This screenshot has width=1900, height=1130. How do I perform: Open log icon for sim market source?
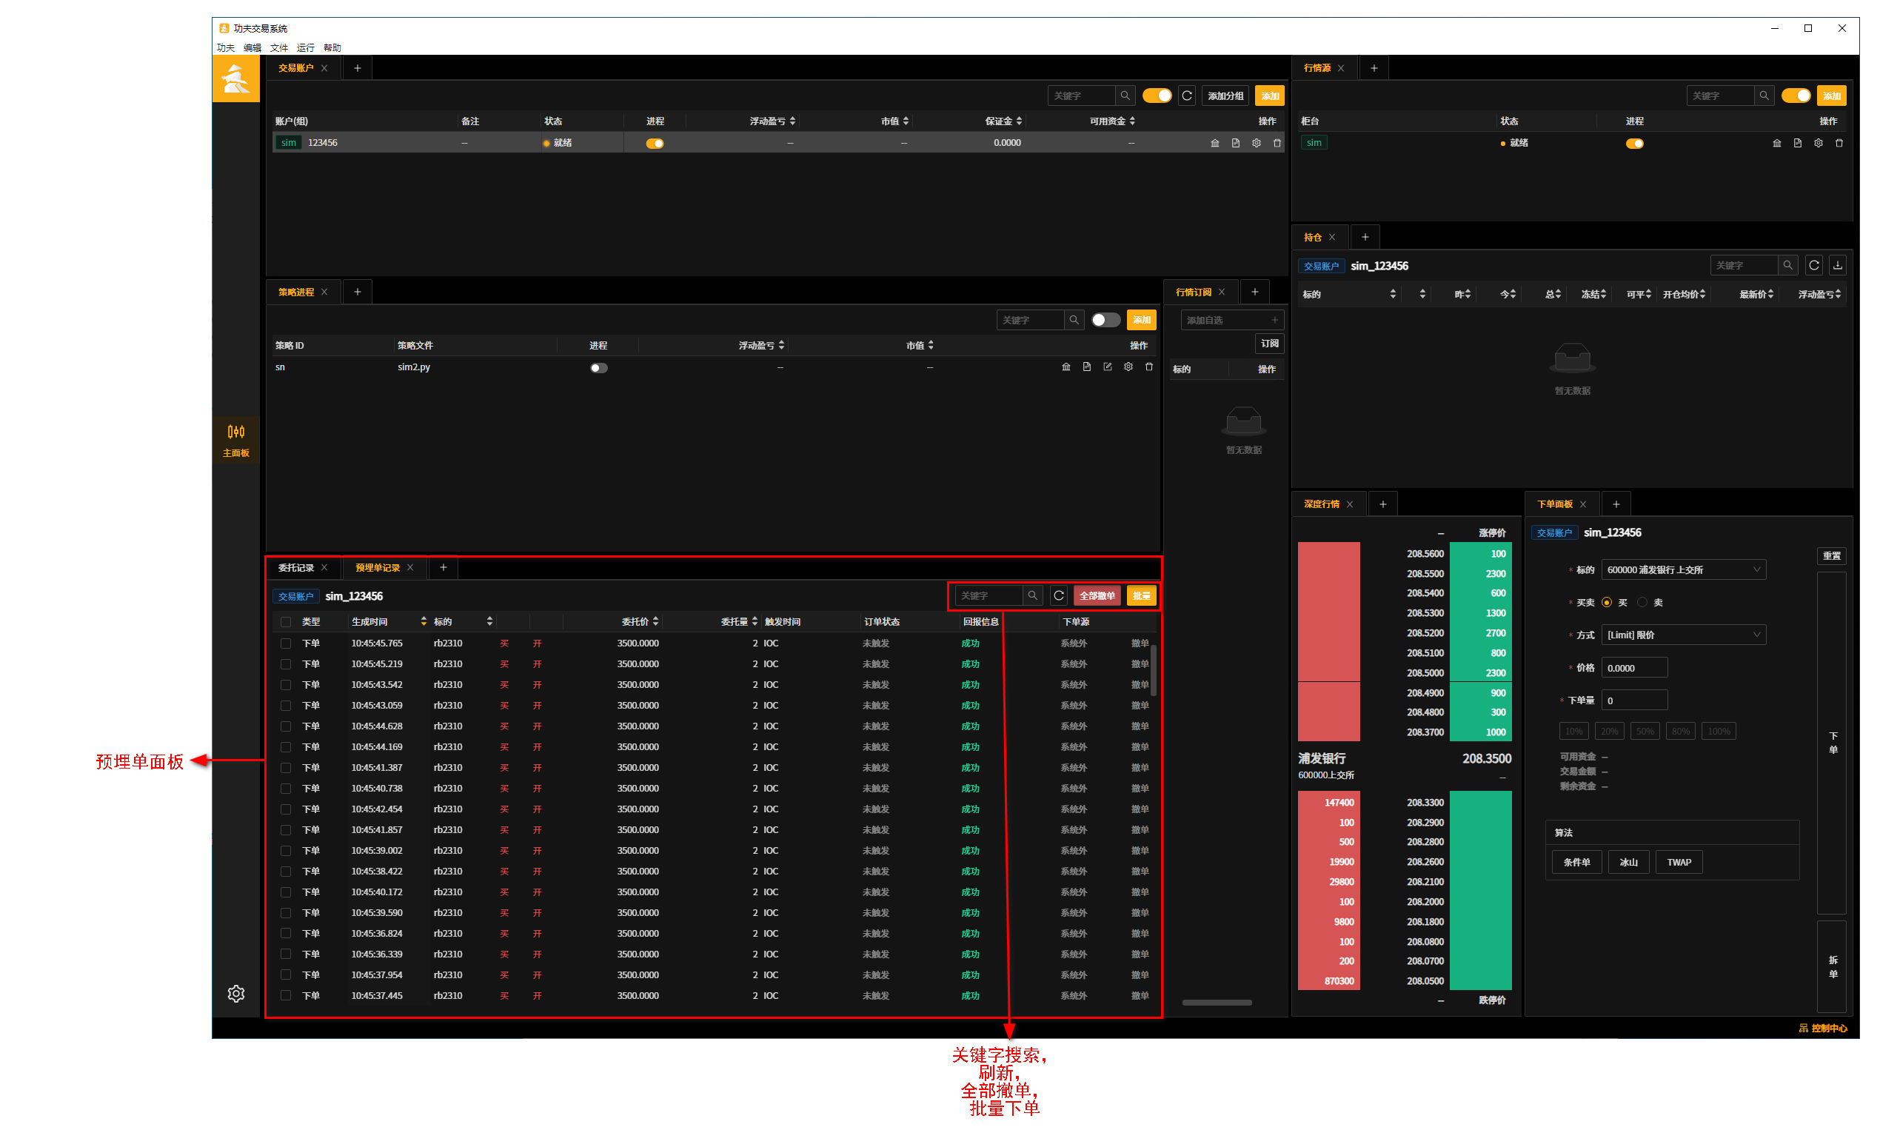(1797, 143)
